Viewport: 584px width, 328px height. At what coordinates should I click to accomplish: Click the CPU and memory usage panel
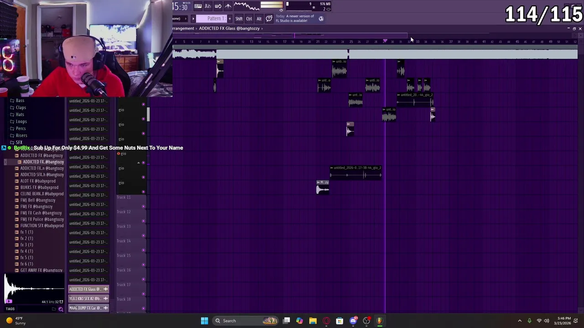point(308,6)
